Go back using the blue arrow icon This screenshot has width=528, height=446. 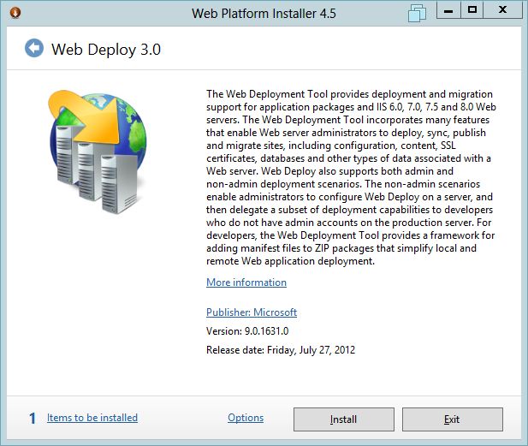pos(34,48)
